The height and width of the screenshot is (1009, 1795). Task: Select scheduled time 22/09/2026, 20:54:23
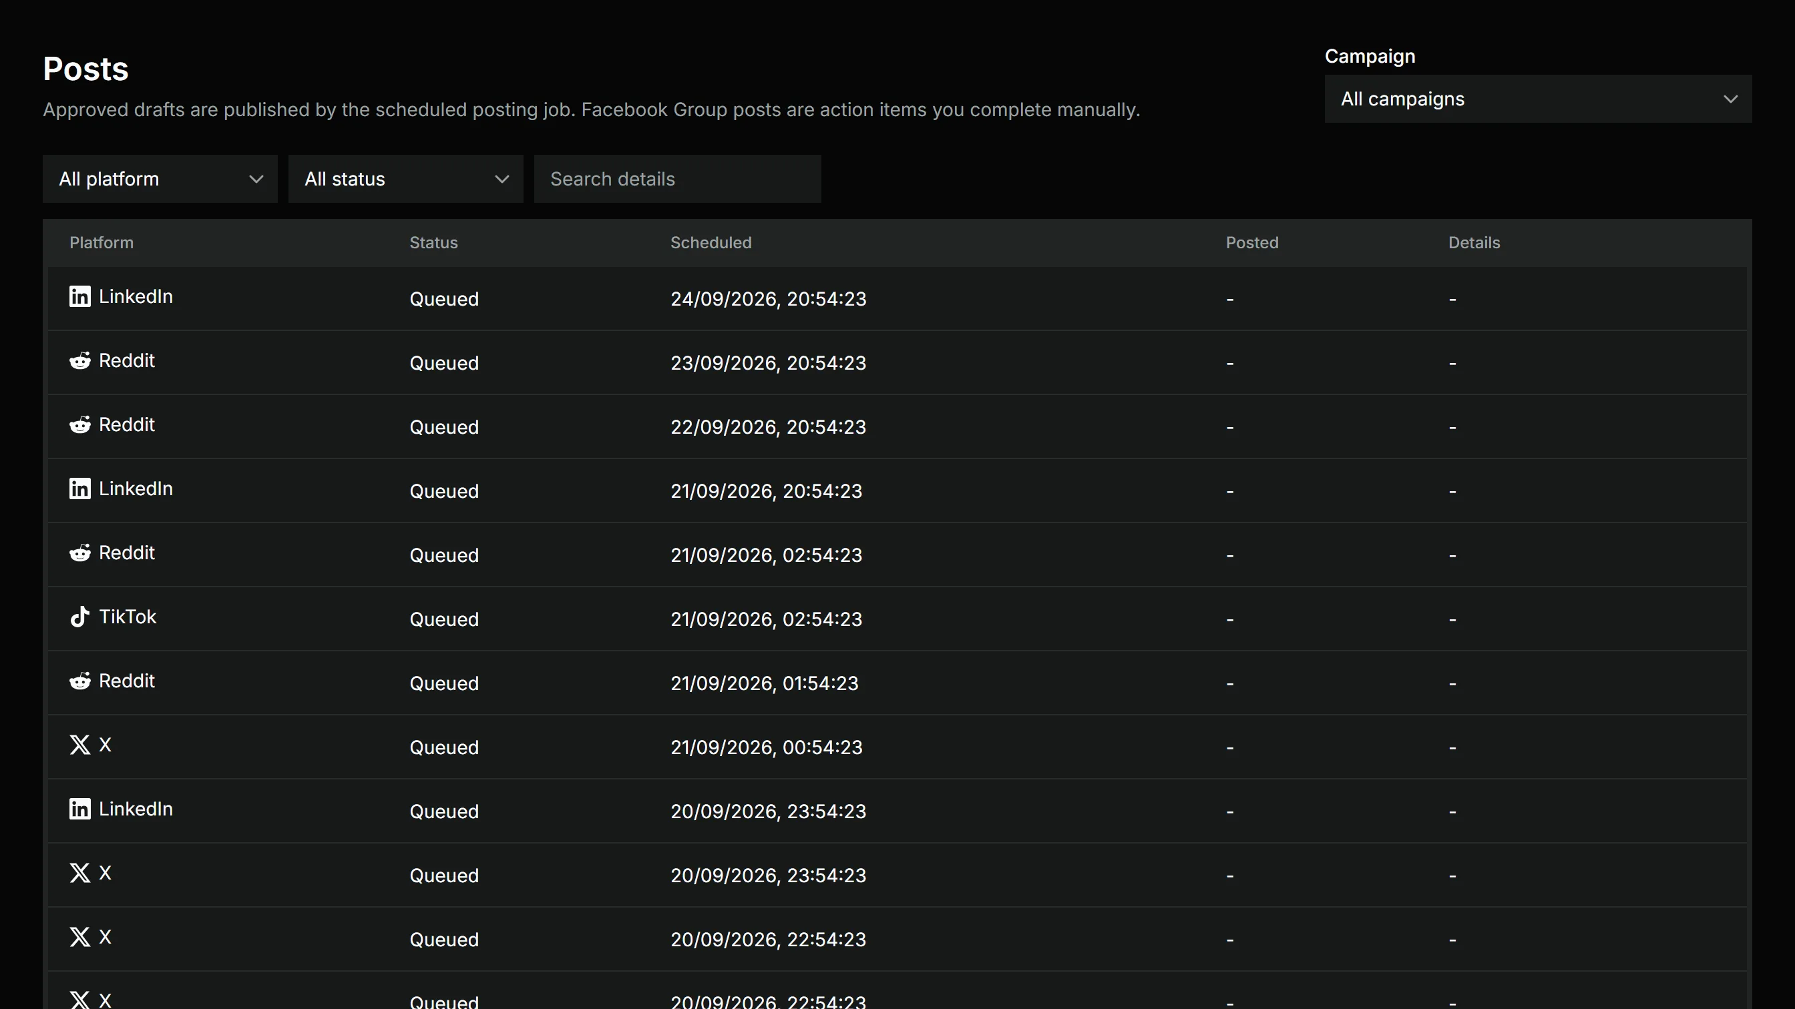(x=769, y=428)
